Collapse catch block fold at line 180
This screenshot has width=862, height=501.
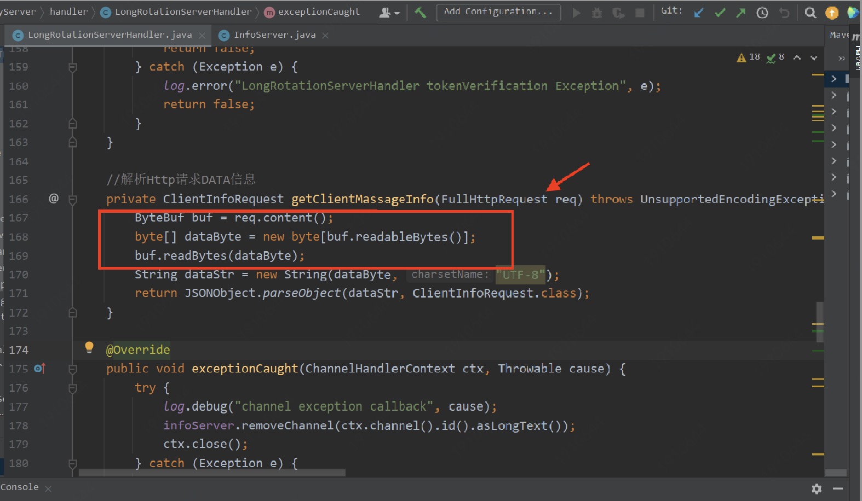[72, 464]
